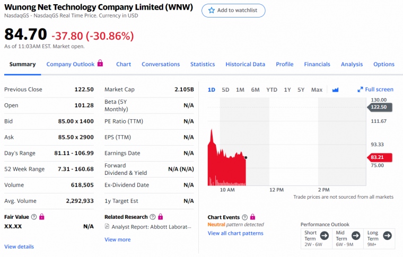
Task: Click the Long Term outlook arrow icon
Action: pyautogui.click(x=387, y=235)
